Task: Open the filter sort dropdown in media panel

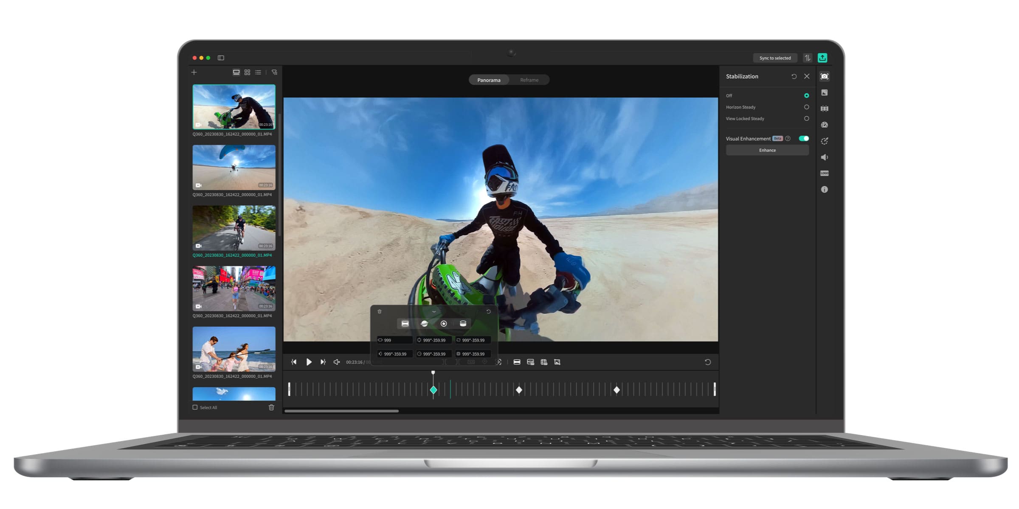Action: point(274,73)
